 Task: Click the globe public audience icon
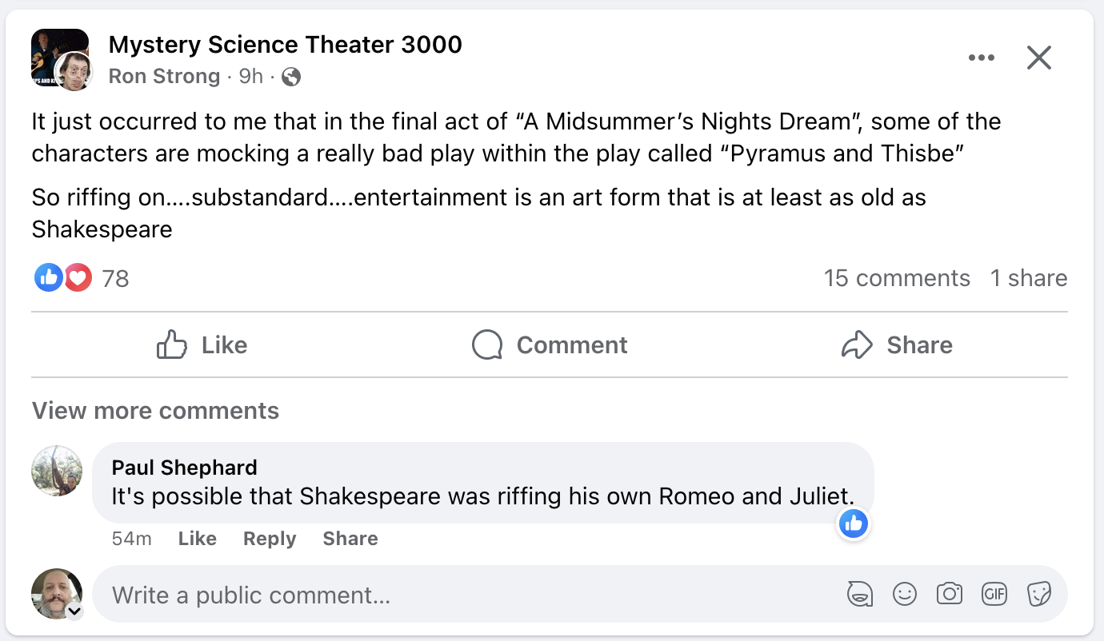[292, 77]
